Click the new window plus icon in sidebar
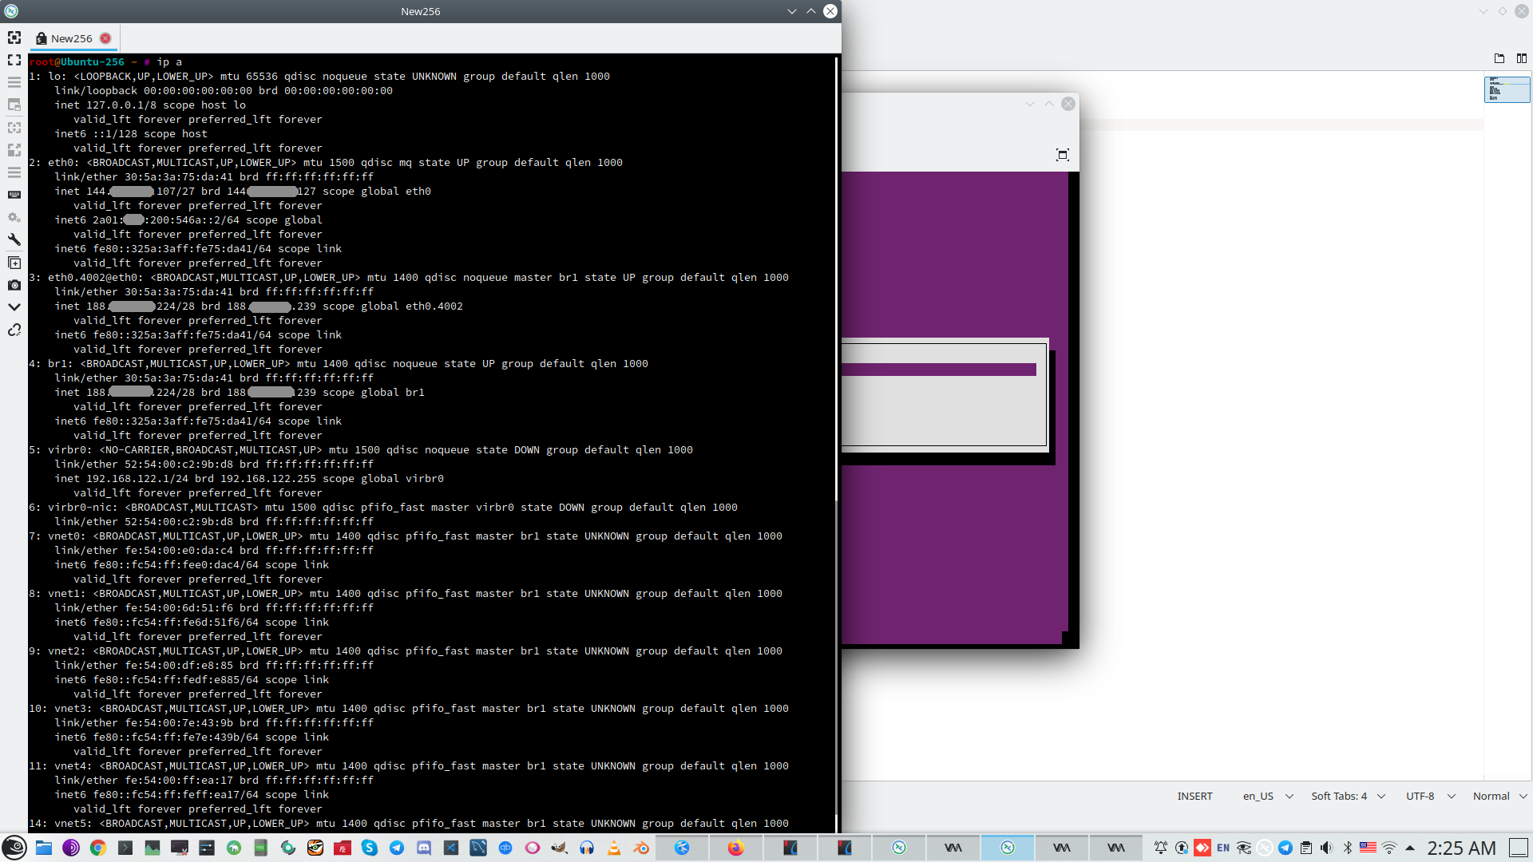Screen dimensions: 1533x862 (x=14, y=263)
